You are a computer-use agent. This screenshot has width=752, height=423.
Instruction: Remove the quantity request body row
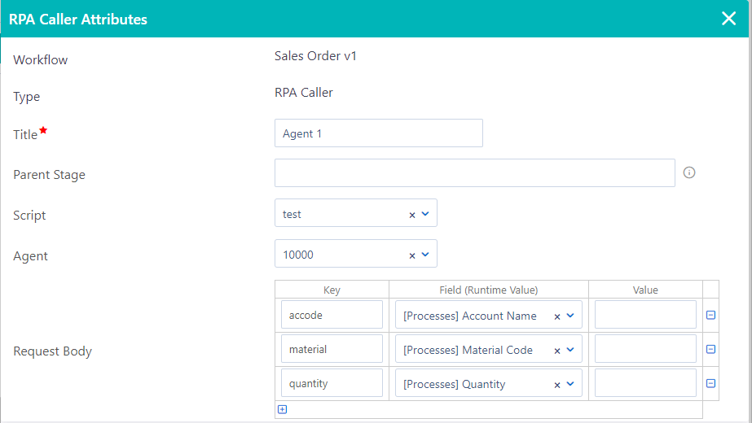(x=710, y=383)
